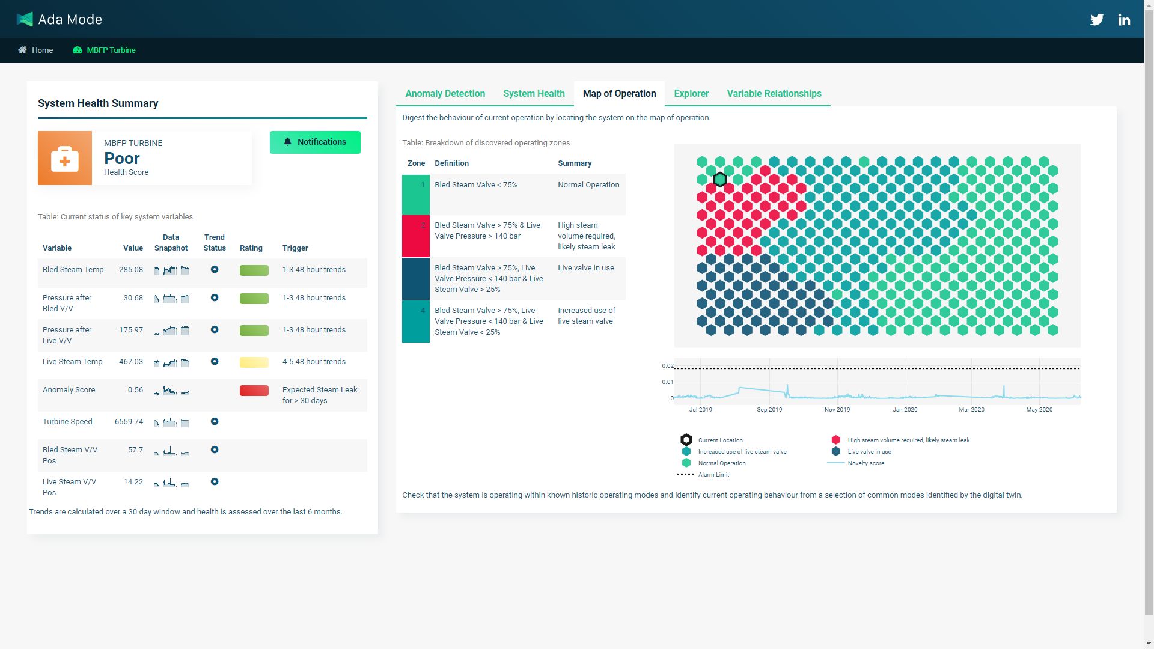Open the LinkedIn icon link

point(1124,20)
